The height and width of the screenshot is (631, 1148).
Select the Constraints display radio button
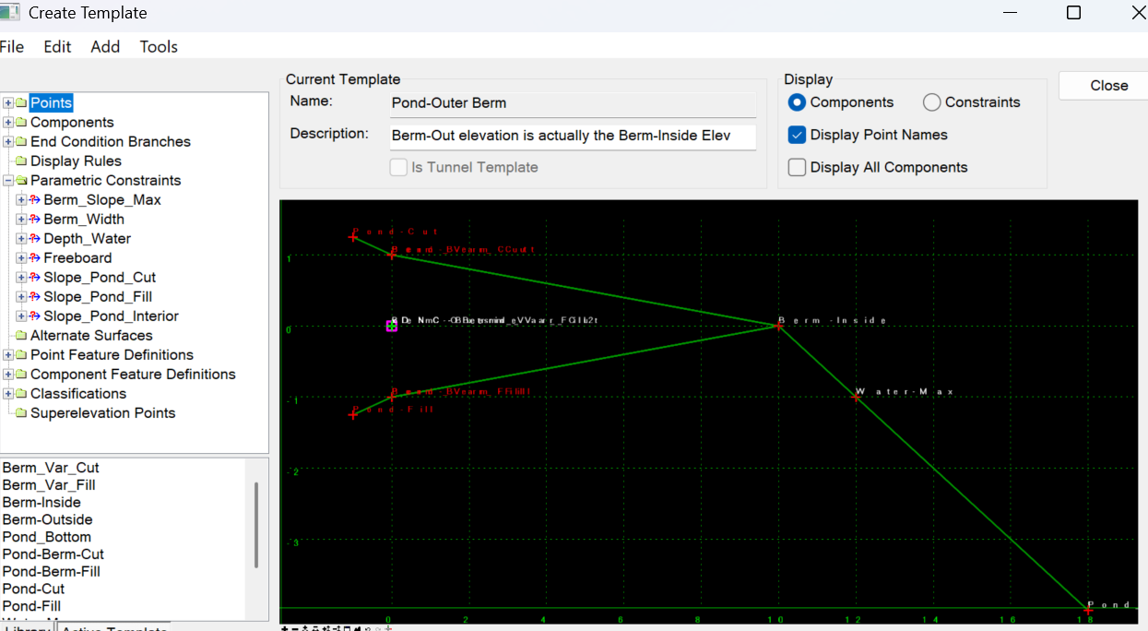pos(931,102)
